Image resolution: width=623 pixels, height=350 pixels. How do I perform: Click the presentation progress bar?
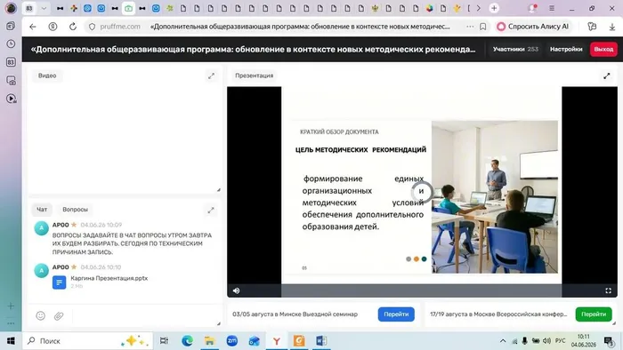[421, 290]
